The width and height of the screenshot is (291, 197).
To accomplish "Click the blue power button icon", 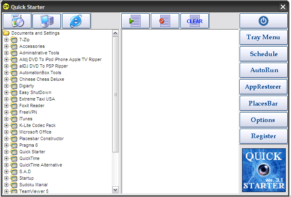I will pyautogui.click(x=263, y=21).
